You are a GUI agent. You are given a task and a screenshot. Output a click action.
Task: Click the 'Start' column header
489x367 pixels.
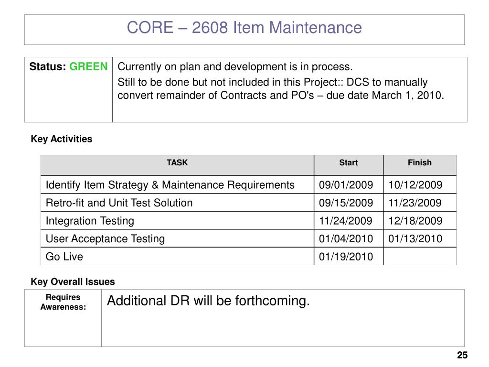tap(348, 162)
